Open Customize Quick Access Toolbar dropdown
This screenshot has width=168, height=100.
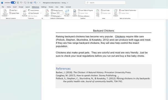(x=40, y=3)
